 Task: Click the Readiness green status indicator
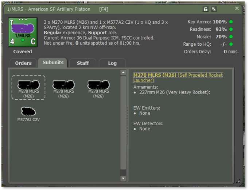click(231, 29)
